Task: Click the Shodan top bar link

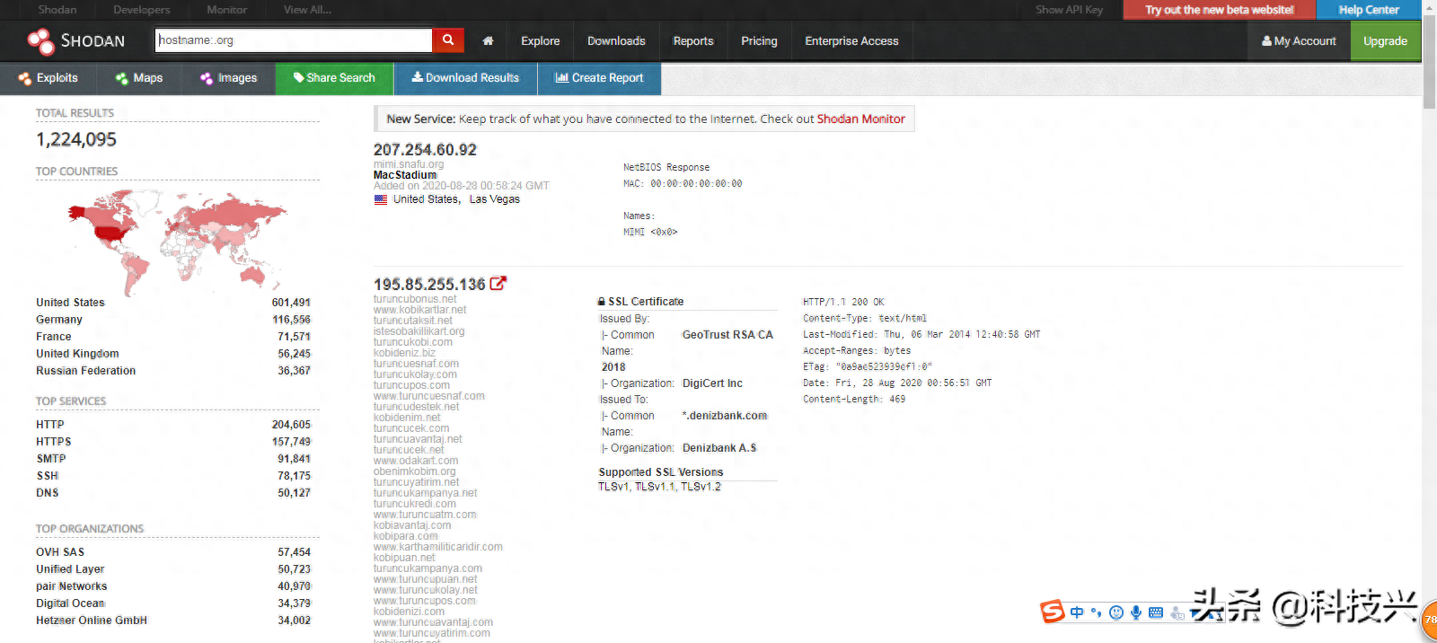Action: (57, 10)
